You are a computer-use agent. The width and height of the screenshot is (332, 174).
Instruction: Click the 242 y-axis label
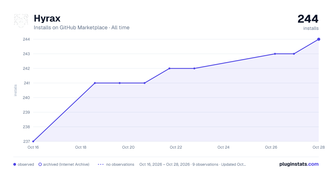tap(27, 68)
